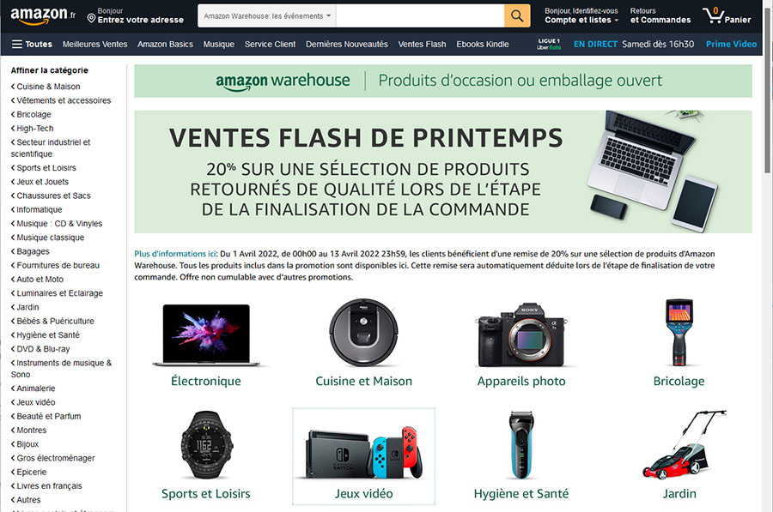
Task: Open the search category dropdown Amazon Warehouse
Action: click(267, 15)
